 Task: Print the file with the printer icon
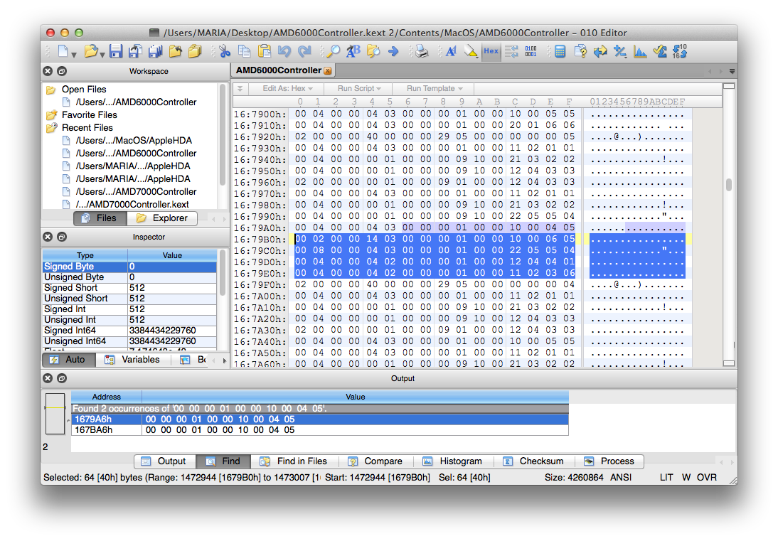[422, 51]
